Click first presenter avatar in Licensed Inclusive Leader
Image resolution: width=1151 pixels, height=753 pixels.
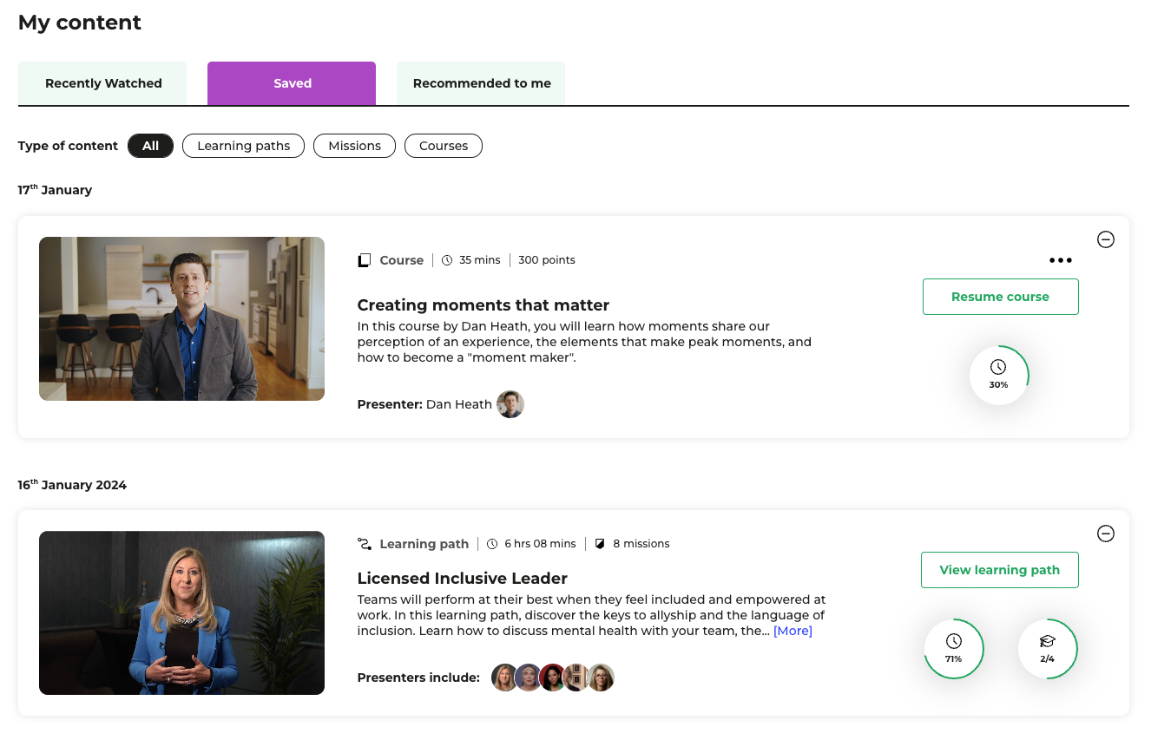click(504, 678)
